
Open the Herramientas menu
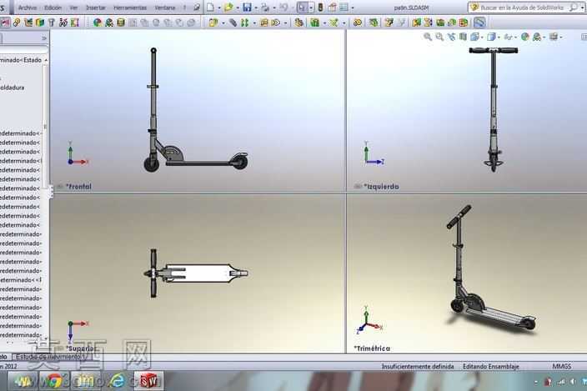click(x=130, y=8)
